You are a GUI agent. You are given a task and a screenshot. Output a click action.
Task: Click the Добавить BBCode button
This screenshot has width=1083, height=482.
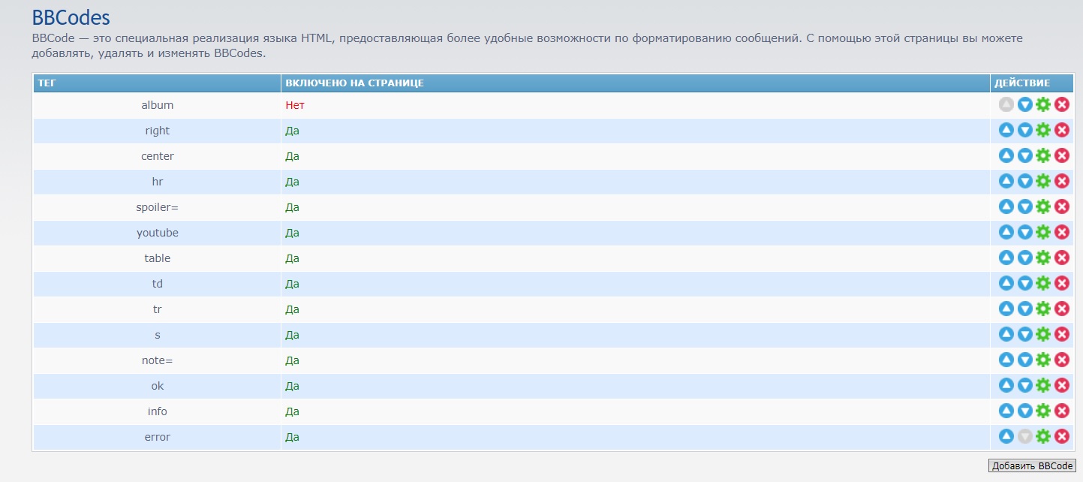tap(1033, 466)
